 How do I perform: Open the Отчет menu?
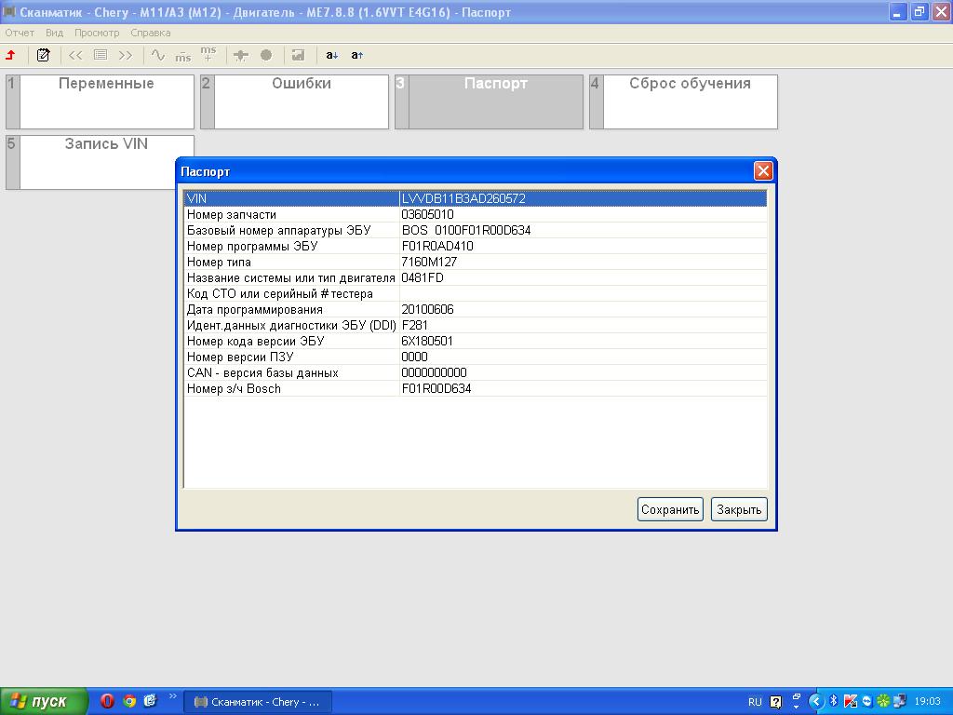coord(20,33)
